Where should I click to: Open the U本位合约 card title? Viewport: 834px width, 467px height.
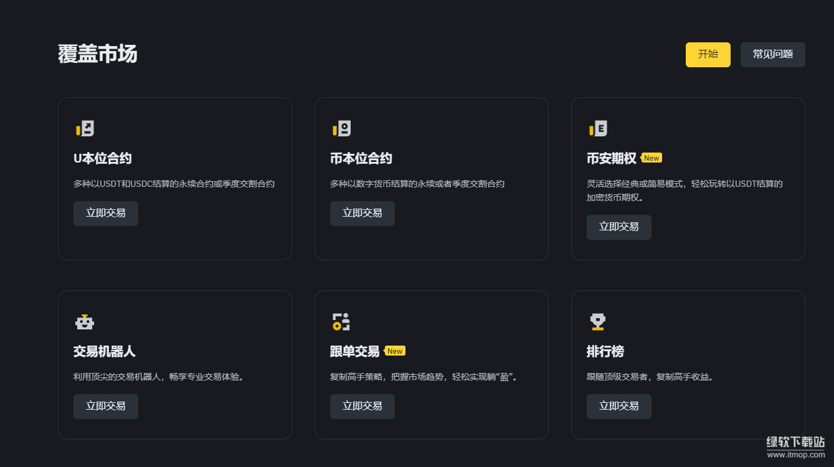103,159
